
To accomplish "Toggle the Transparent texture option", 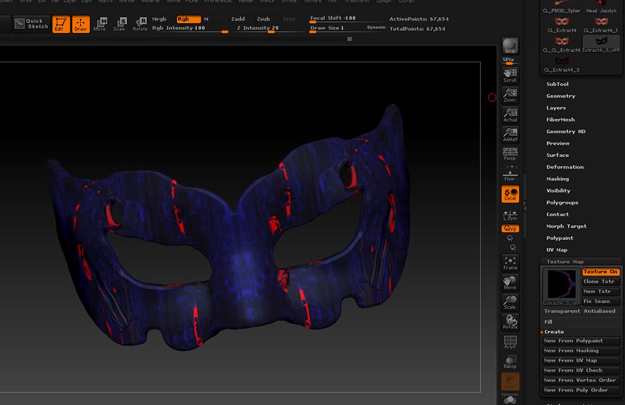I will tap(562, 311).
